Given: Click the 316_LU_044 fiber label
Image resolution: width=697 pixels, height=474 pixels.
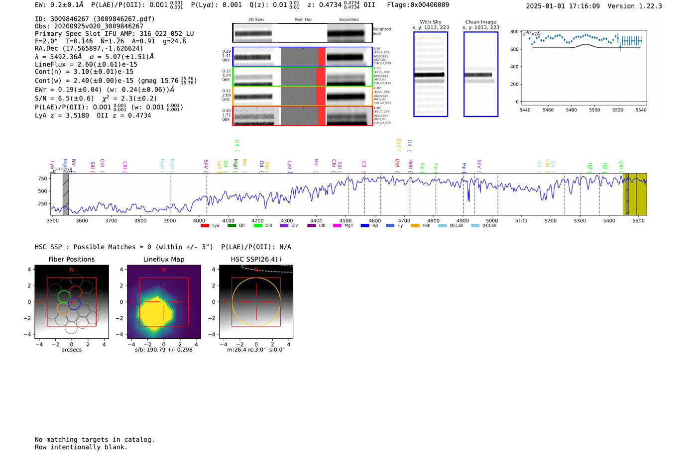Looking at the screenshot, I should [382, 83].
